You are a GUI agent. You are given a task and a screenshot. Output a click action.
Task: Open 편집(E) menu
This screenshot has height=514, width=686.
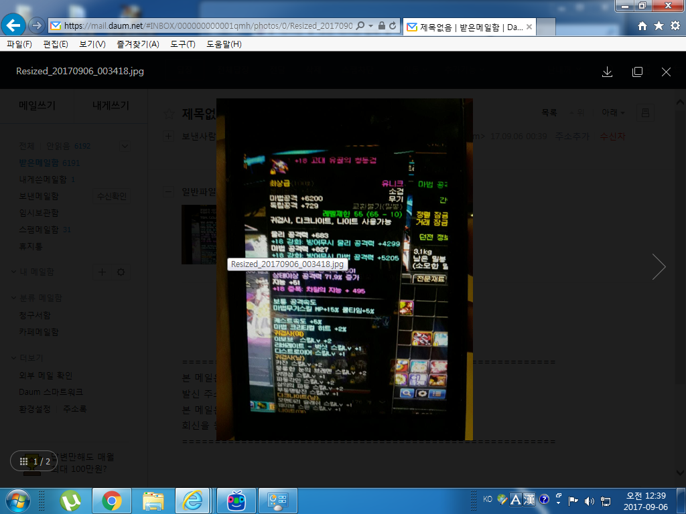tap(55, 44)
